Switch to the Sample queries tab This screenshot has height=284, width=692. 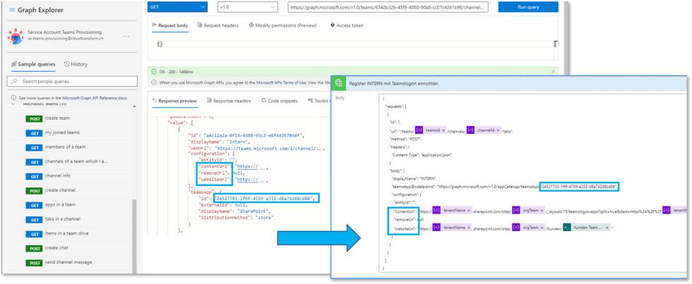point(34,64)
